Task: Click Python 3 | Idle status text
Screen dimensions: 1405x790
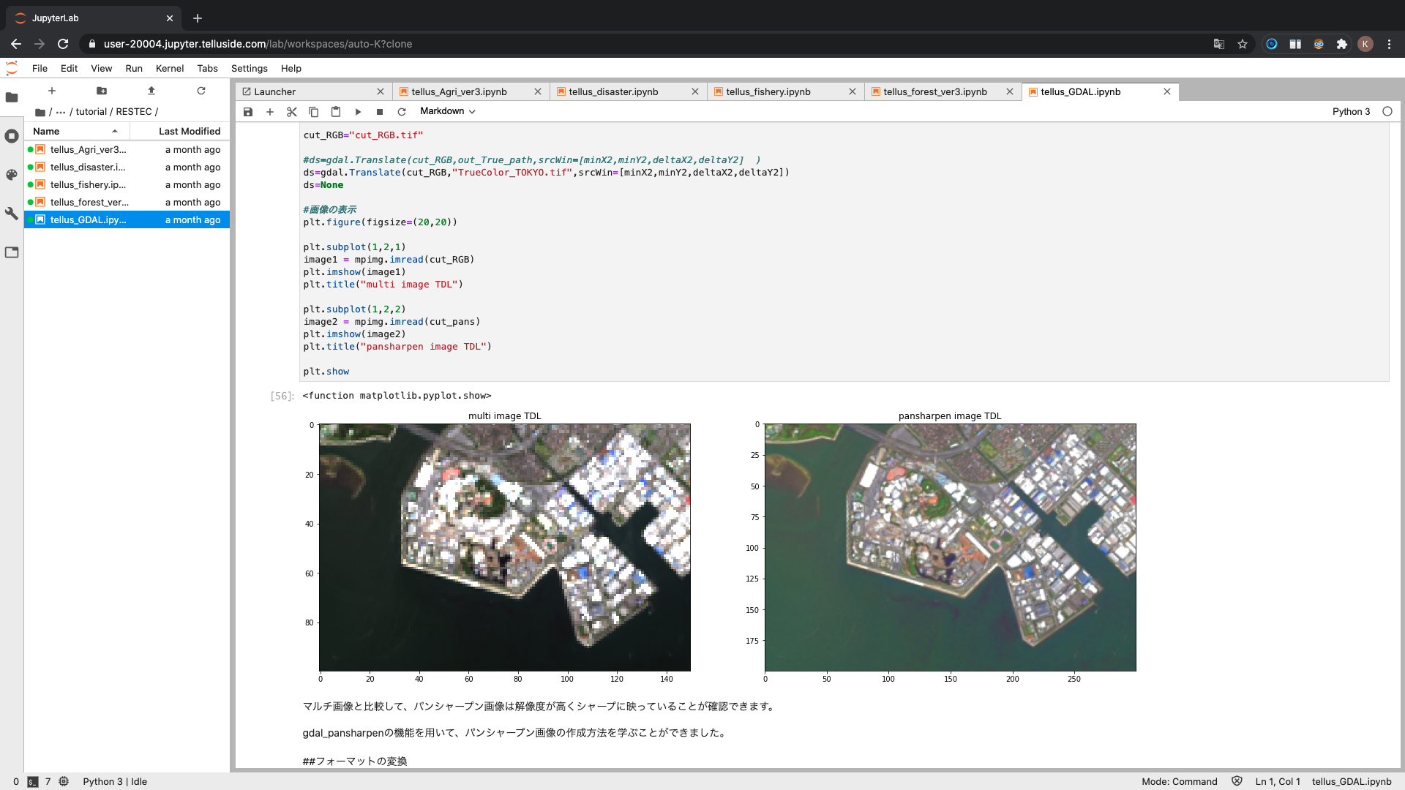Action: pos(115,781)
